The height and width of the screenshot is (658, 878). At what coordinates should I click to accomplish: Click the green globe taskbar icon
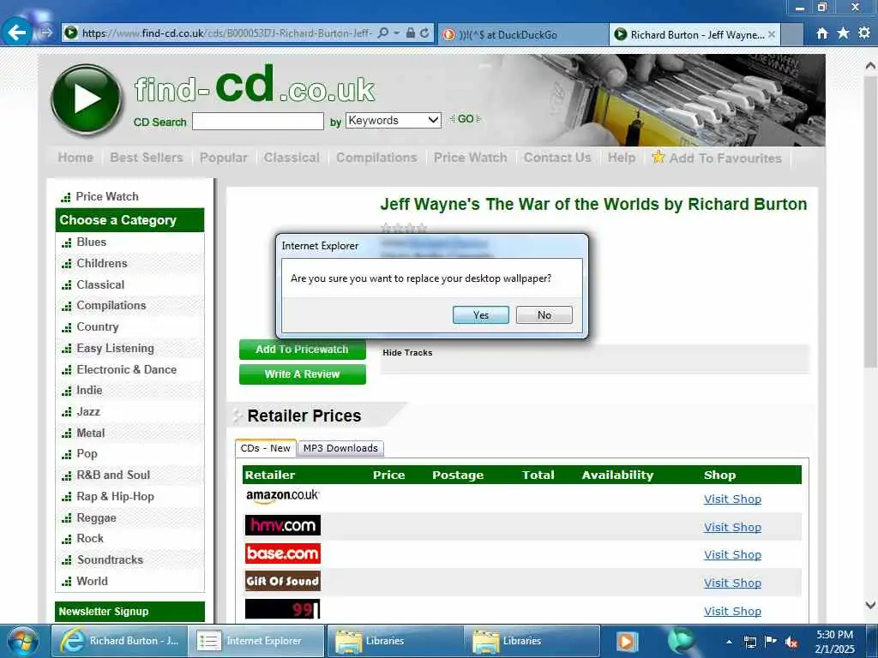coord(681,641)
